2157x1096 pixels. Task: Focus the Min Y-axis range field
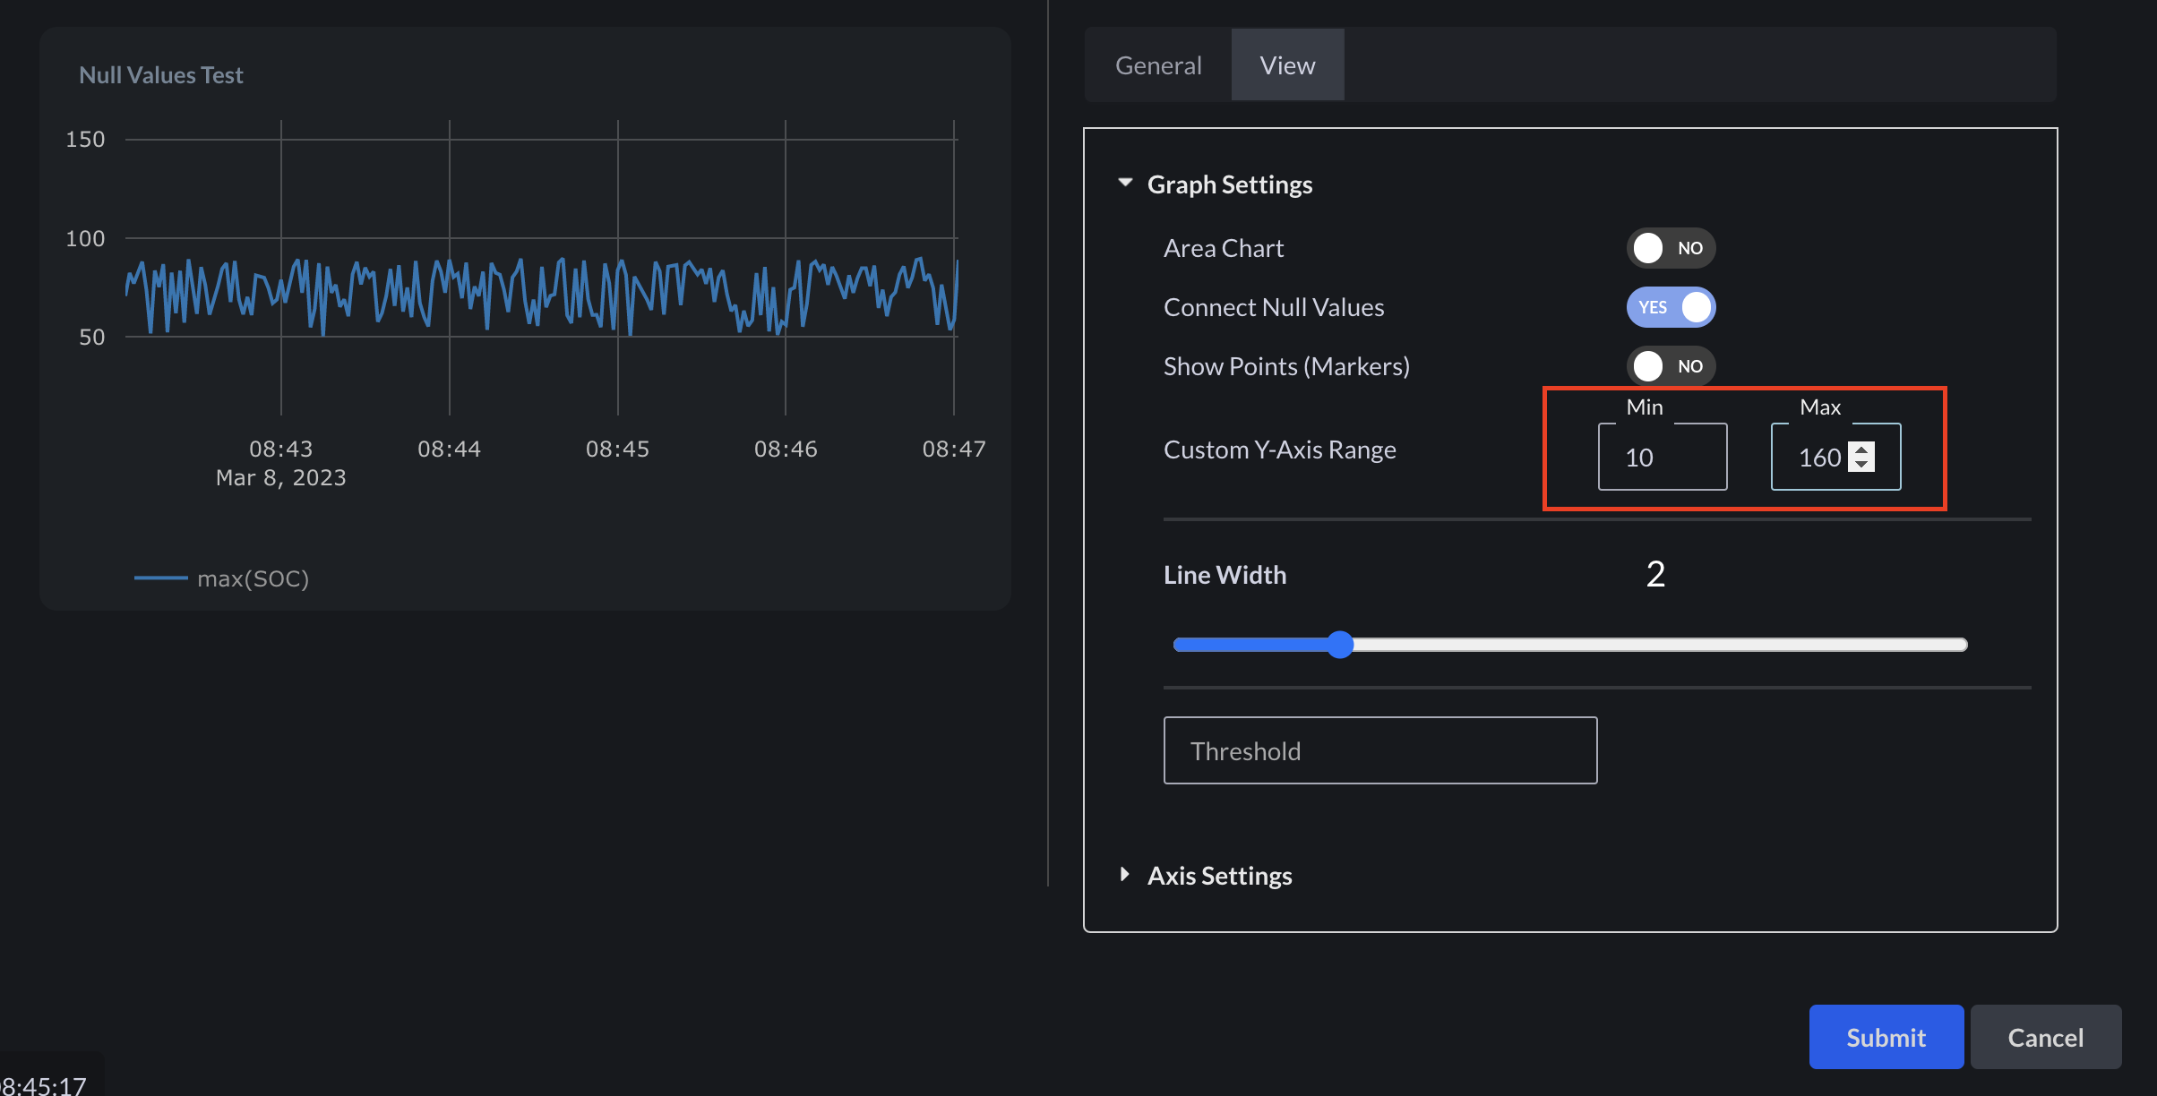tap(1661, 458)
